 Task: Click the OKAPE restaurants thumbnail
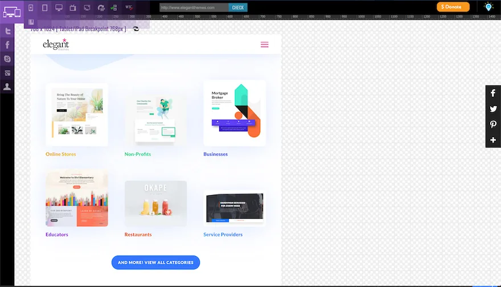[x=155, y=204]
